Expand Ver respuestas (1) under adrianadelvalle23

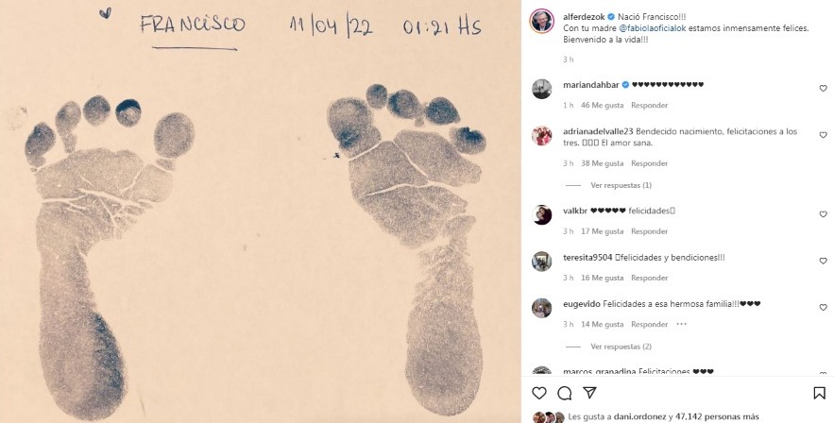click(x=621, y=185)
